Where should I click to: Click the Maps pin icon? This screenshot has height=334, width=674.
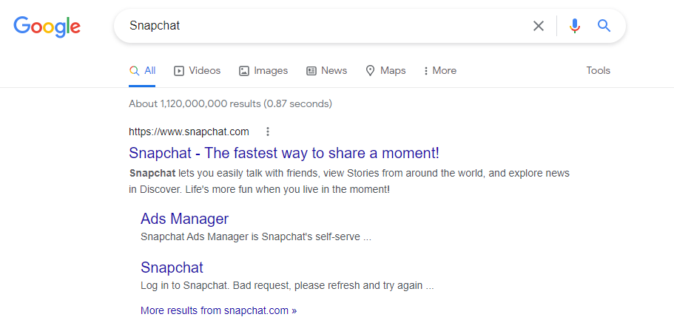click(x=371, y=71)
